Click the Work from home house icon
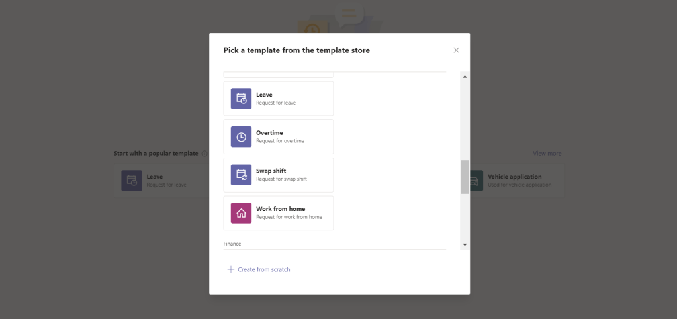This screenshot has height=319, width=677. 241,213
